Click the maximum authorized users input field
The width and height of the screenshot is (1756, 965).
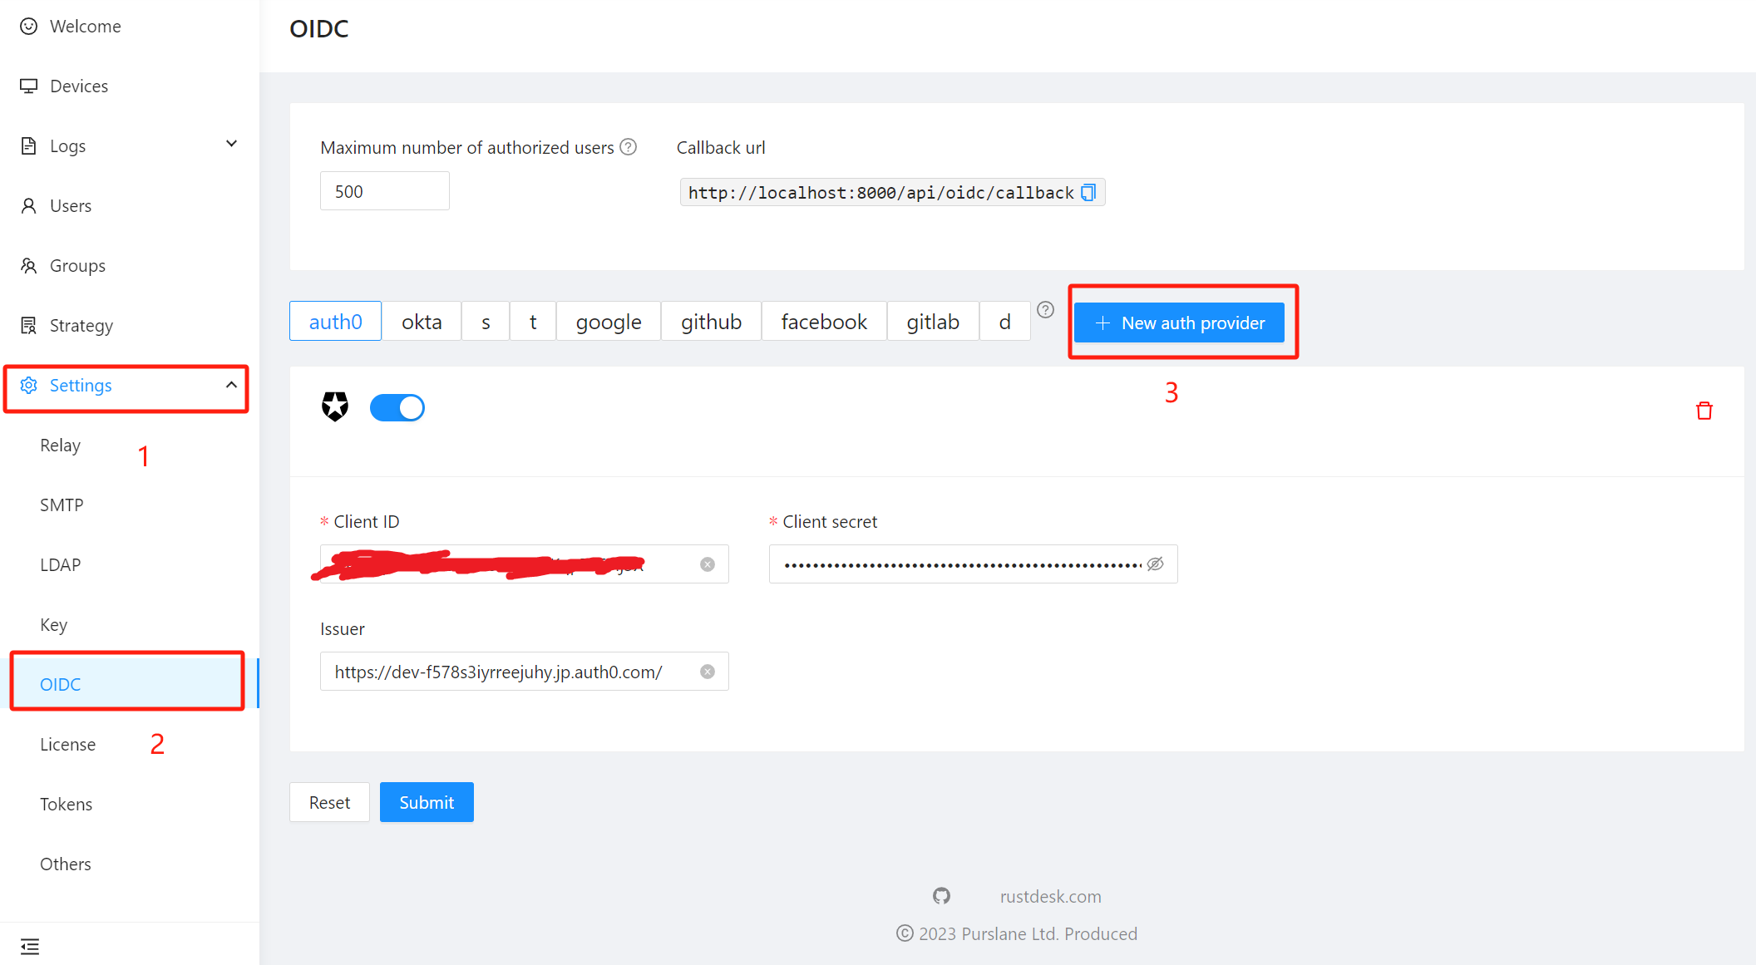pyautogui.click(x=384, y=191)
